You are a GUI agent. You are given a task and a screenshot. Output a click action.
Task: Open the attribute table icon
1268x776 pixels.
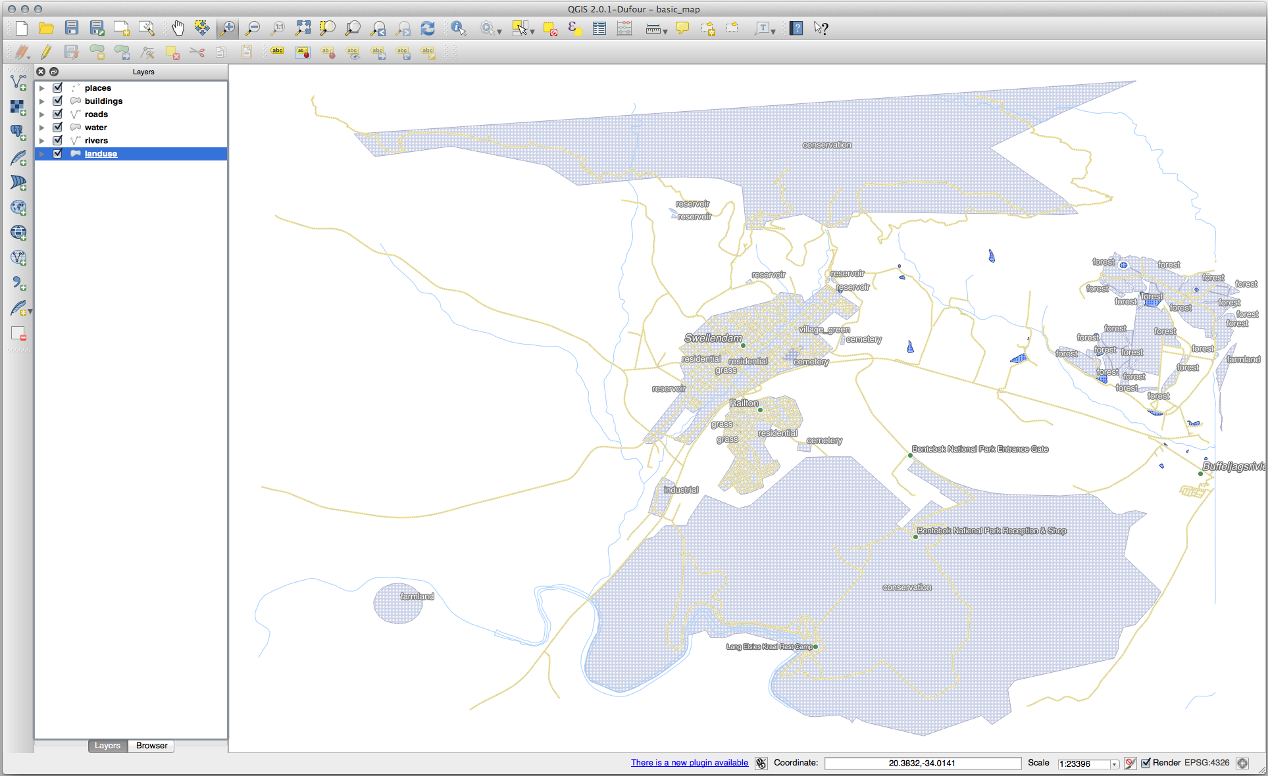(x=599, y=28)
